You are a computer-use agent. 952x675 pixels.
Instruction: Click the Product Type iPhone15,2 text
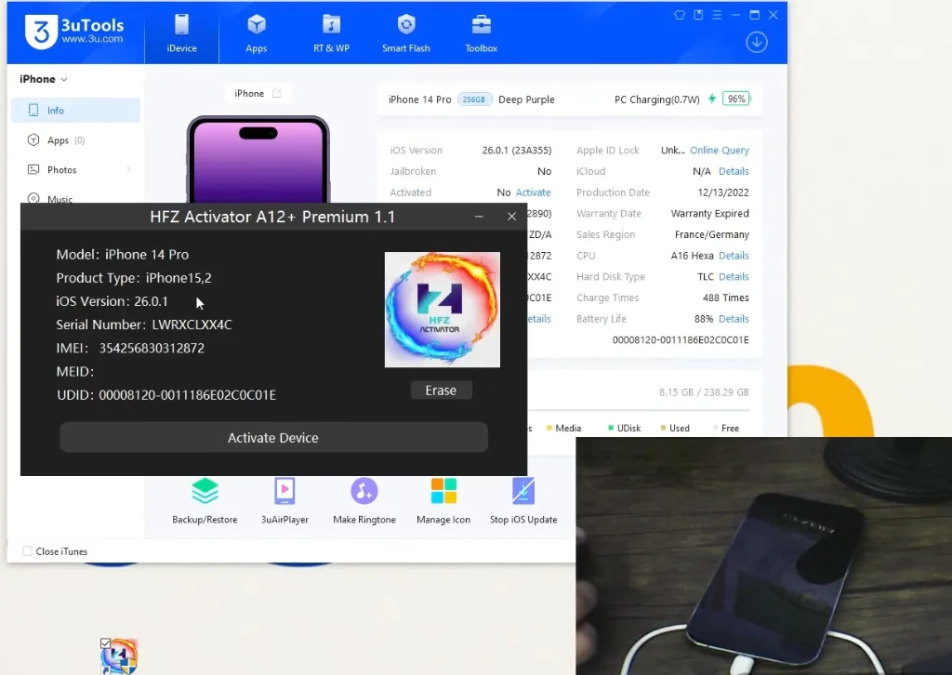[x=134, y=278]
